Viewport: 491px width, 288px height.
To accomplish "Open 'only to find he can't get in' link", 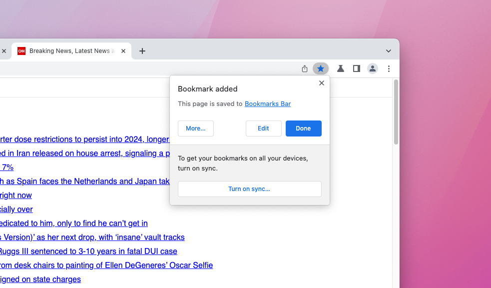I will coord(73,223).
